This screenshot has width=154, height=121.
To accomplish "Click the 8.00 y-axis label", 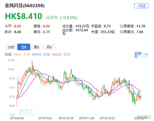I will pyautogui.click(x=12, y=106).
